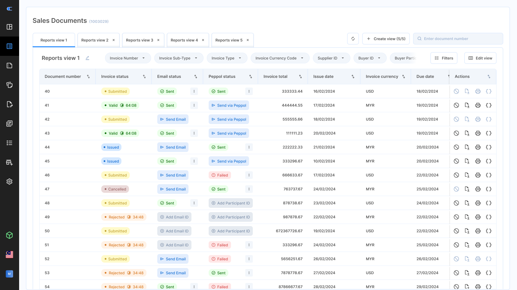The width and height of the screenshot is (517, 290).
Task: Click Send via Peppol for document 42
Action: 229,119
